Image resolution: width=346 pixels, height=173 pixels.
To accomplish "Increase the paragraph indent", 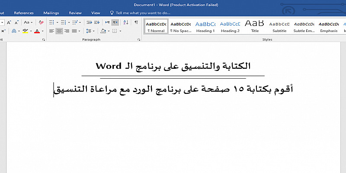I will point(97,22).
